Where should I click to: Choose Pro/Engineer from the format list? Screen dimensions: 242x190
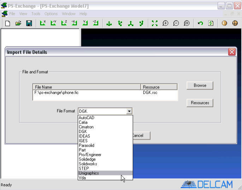(105, 155)
